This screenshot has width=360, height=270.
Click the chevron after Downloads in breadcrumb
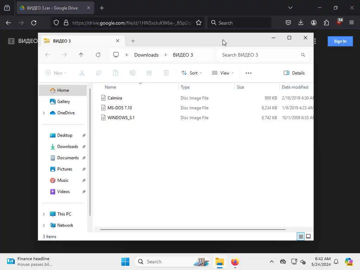pos(166,55)
